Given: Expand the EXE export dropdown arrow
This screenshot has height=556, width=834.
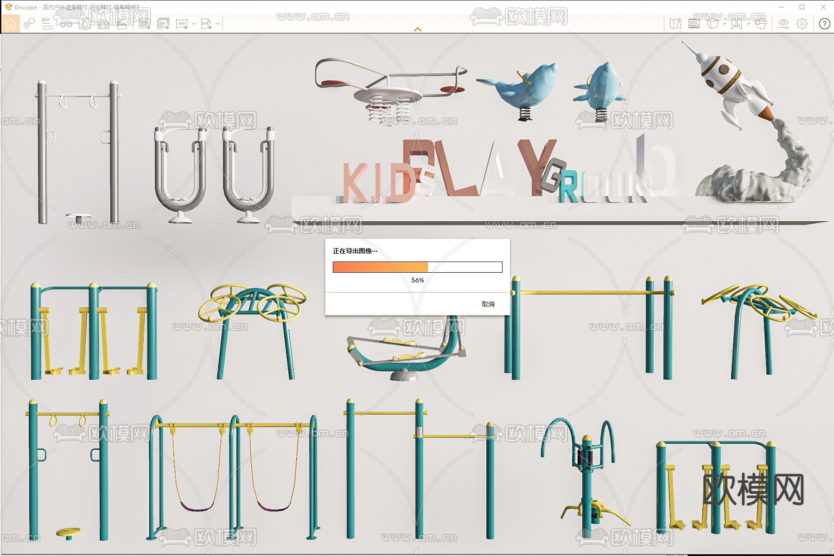Looking at the screenshot, I should (x=218, y=24).
